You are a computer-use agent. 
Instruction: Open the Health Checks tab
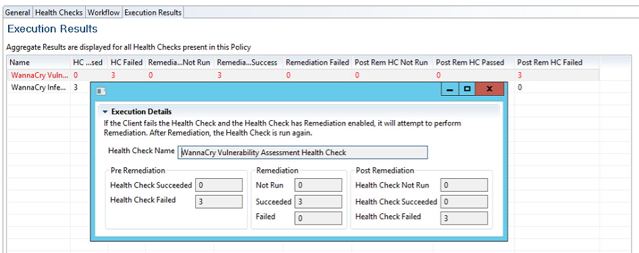[59, 13]
